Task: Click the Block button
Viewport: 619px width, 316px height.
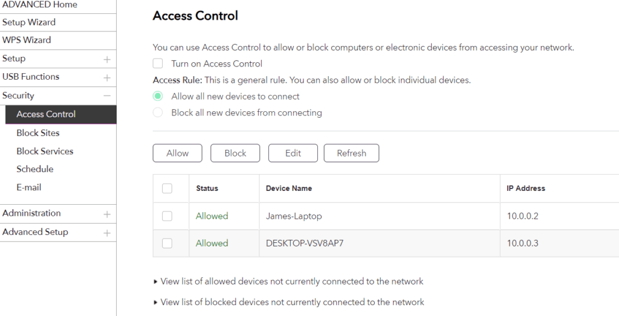Action: pos(235,153)
